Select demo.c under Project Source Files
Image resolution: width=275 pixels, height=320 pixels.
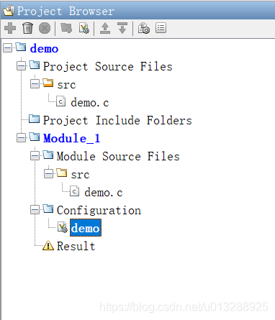pyautogui.click(x=90, y=103)
